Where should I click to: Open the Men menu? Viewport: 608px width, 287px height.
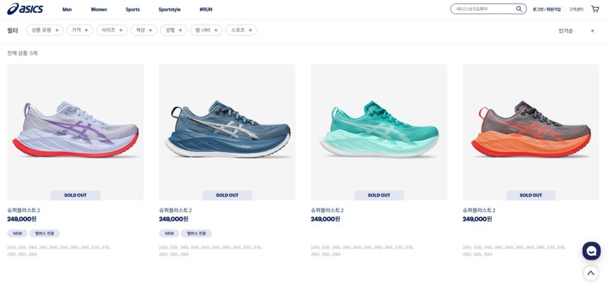coord(67,10)
